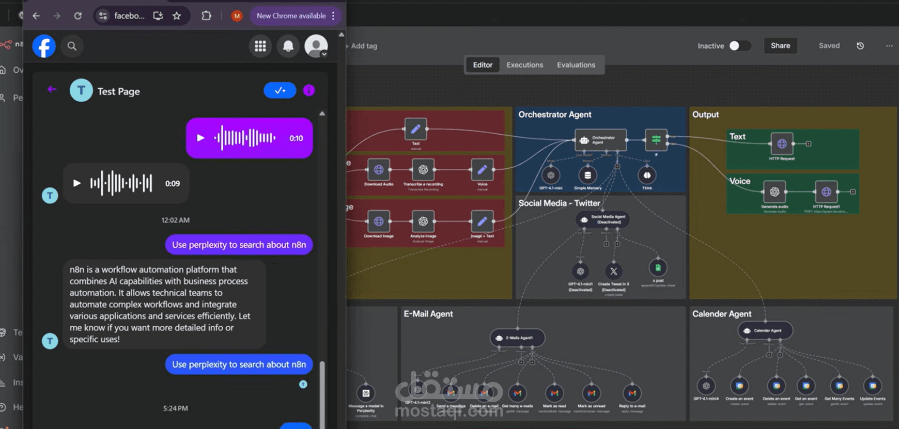Open Test Page conversation info

pos(309,90)
